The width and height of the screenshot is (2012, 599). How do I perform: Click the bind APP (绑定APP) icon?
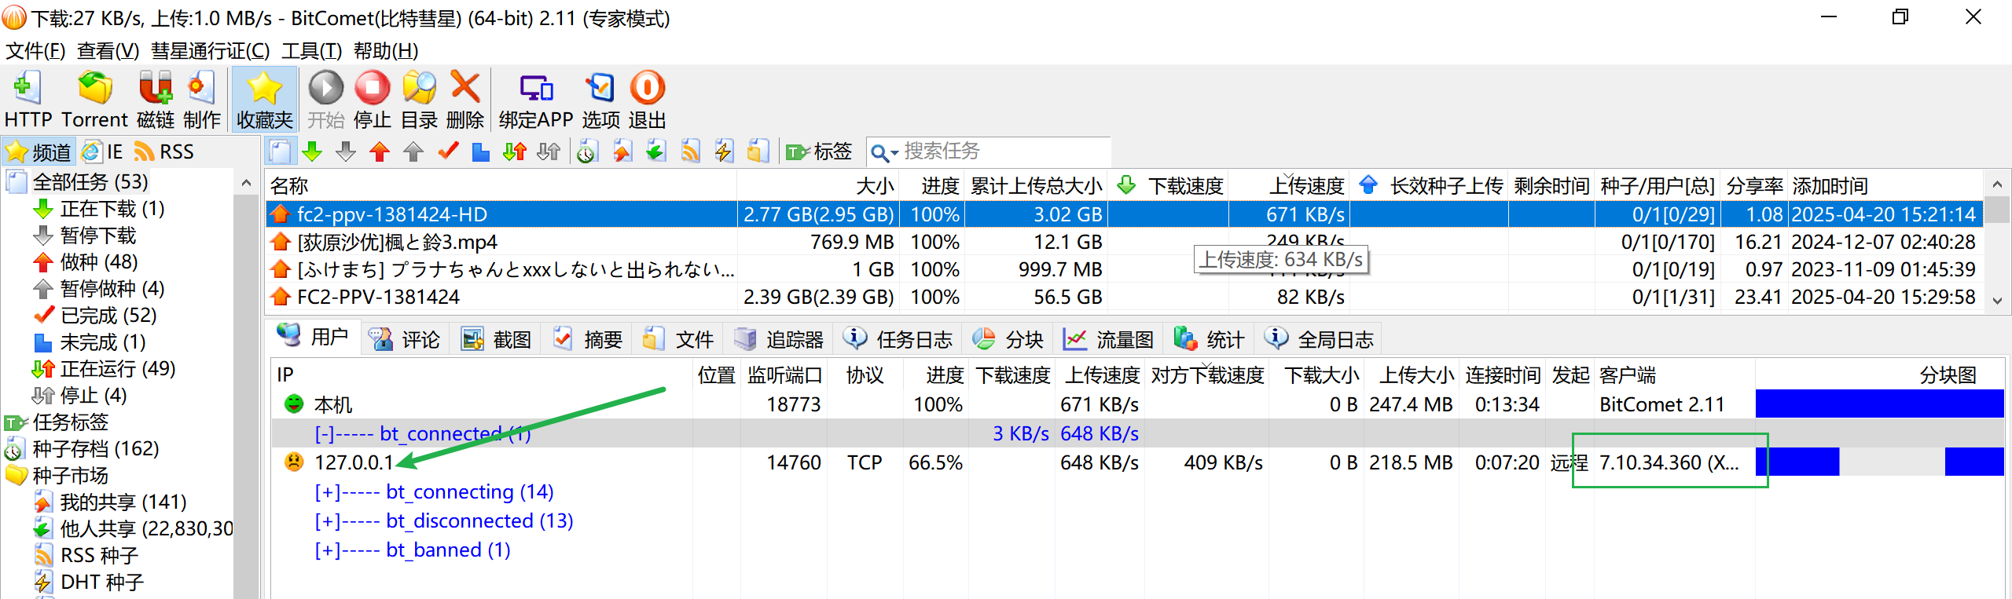click(x=536, y=99)
